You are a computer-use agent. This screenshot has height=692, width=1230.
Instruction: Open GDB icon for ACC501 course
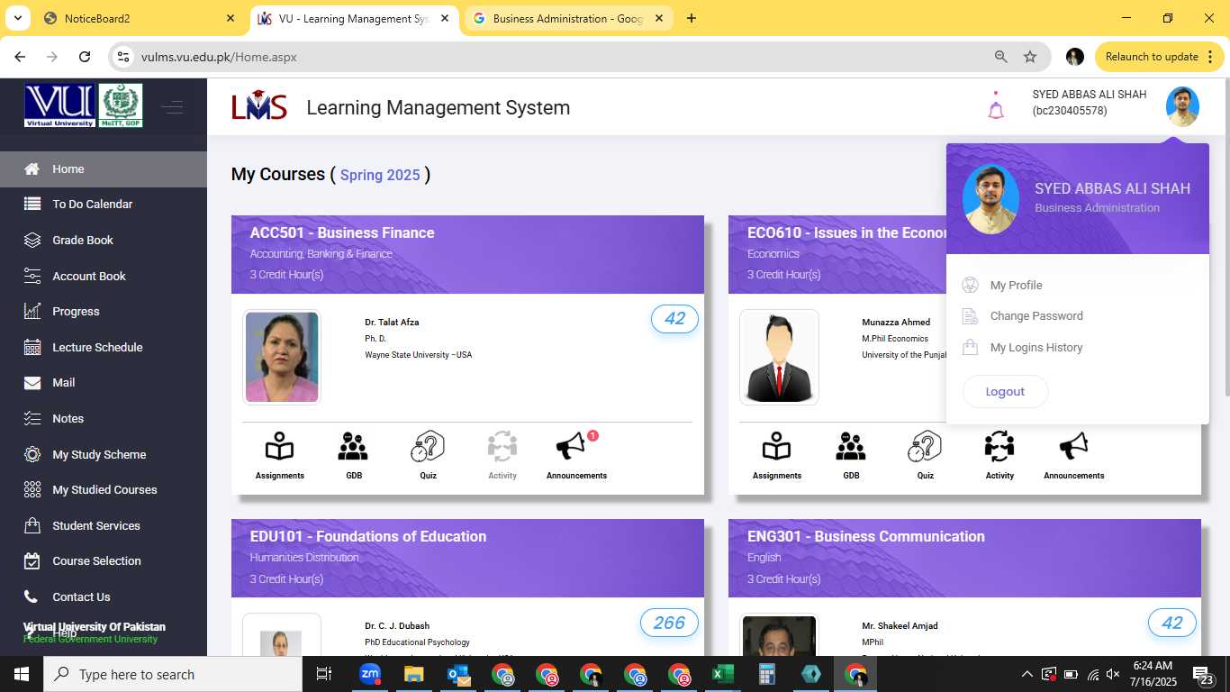coord(353,455)
